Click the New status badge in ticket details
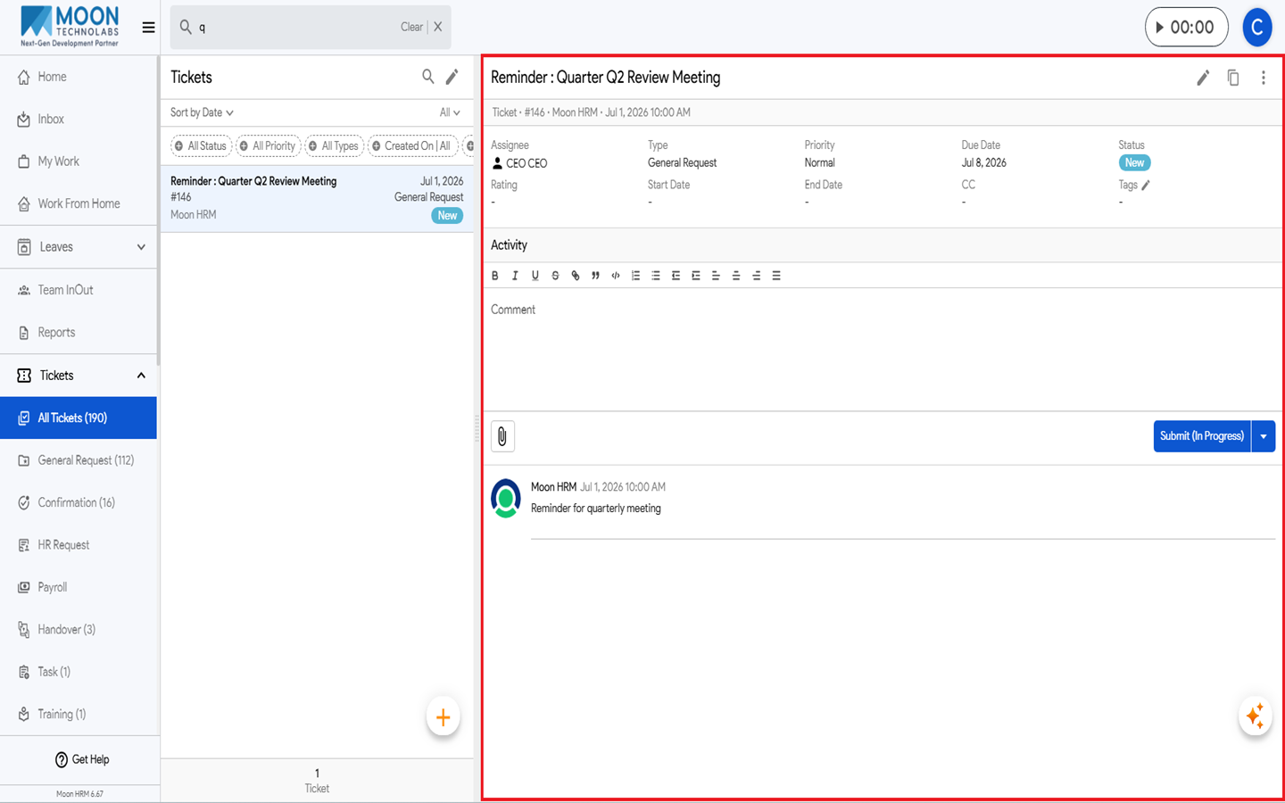 pos(1134,163)
